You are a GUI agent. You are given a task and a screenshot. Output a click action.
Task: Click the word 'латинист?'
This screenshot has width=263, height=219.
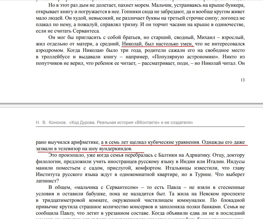coord(47,181)
